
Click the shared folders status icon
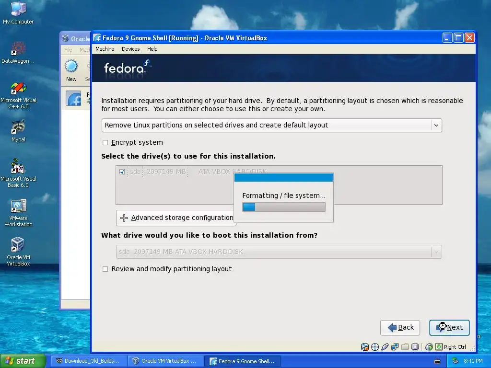(x=405, y=347)
